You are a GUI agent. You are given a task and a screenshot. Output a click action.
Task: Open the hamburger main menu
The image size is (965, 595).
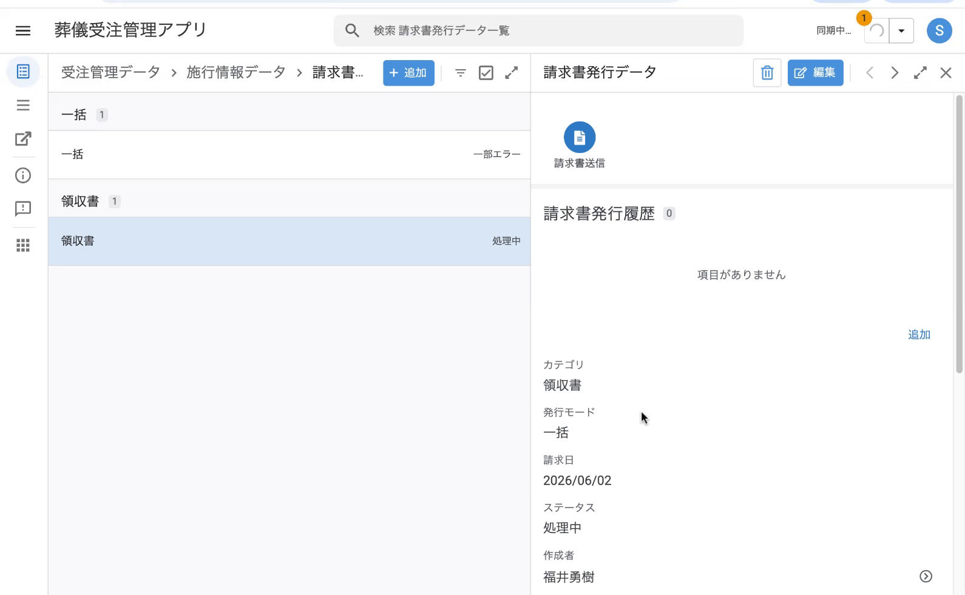tap(23, 30)
